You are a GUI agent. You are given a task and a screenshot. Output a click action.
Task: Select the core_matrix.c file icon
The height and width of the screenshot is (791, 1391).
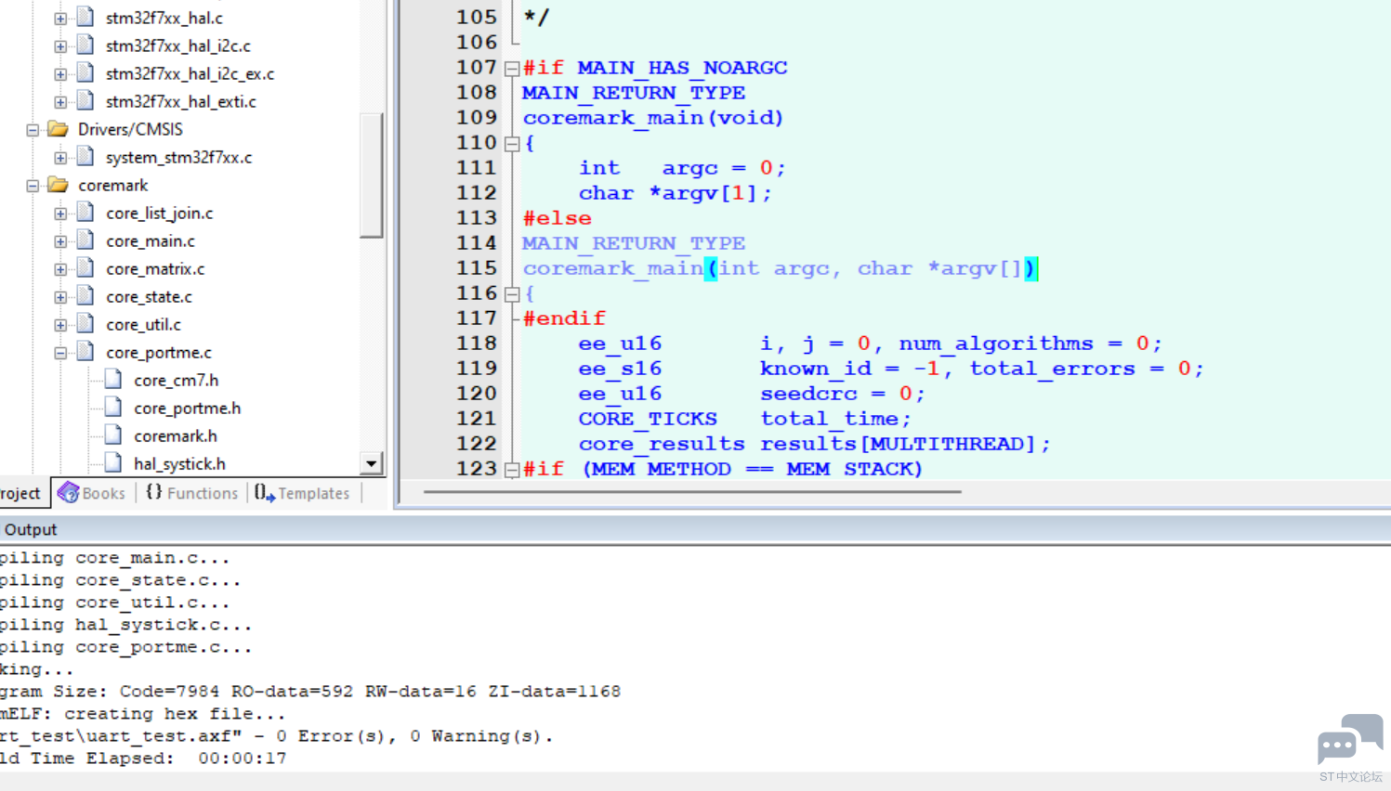click(x=85, y=267)
